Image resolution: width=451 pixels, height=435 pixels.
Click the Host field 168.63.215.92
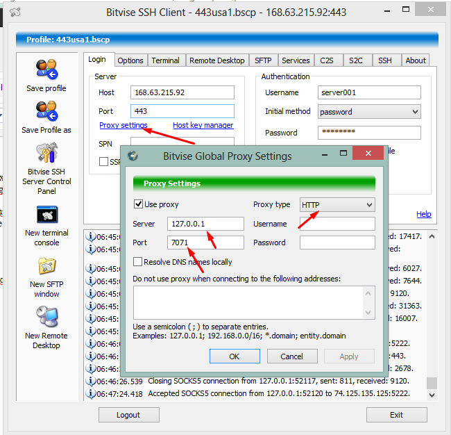(182, 92)
